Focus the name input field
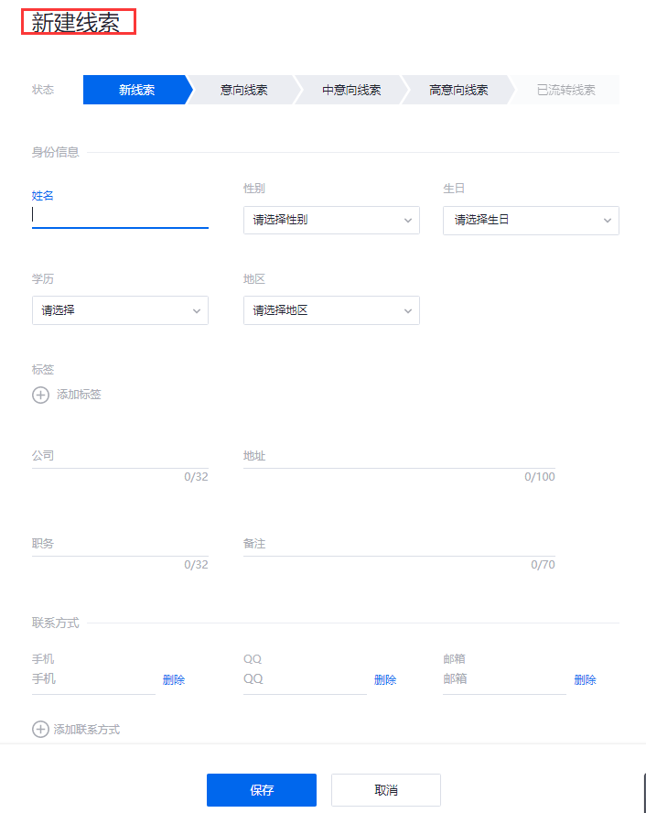The image size is (646, 813). click(120, 215)
